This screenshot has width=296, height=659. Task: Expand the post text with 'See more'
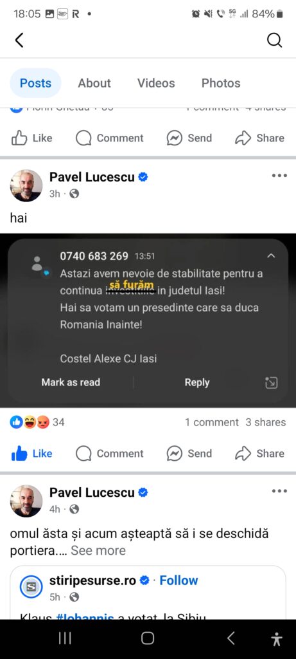coord(98,551)
